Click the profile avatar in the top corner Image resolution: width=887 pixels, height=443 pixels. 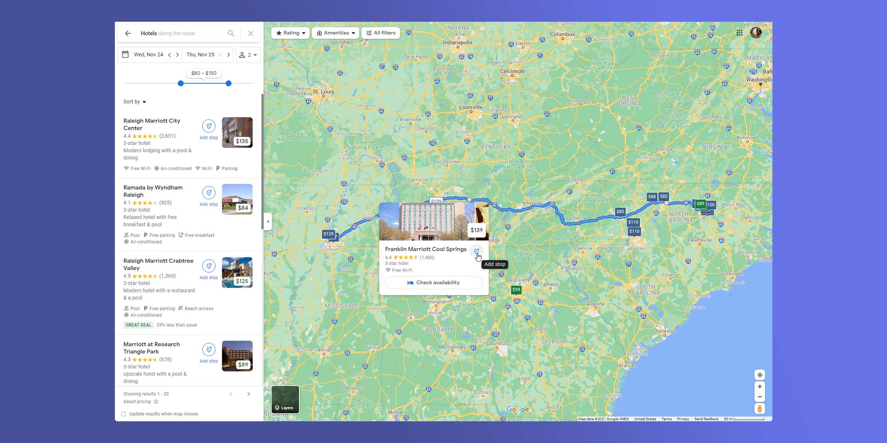tap(756, 32)
